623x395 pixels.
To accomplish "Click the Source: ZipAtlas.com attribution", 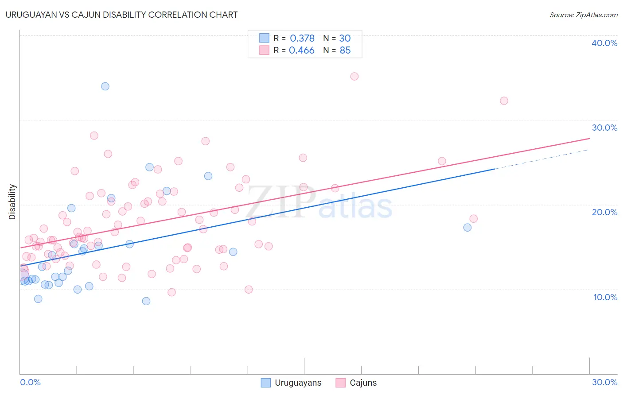I will [x=584, y=15].
